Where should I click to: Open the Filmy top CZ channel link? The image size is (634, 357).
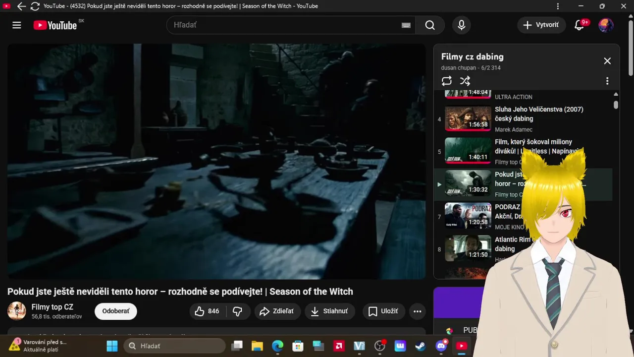tap(52, 307)
